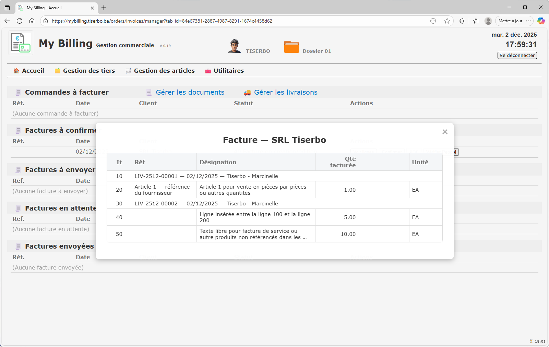
Task: Click the browser home icon
Action: point(32,21)
